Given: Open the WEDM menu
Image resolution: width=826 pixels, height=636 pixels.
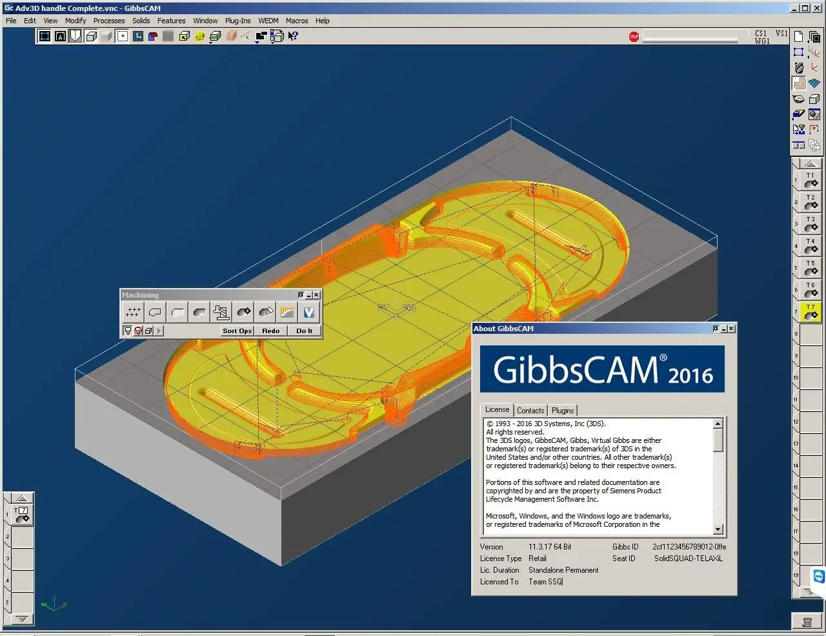Looking at the screenshot, I should (x=268, y=21).
